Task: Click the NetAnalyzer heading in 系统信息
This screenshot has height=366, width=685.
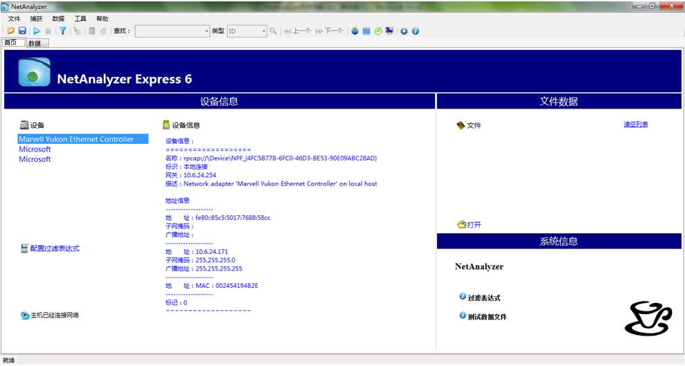Action: tap(479, 266)
